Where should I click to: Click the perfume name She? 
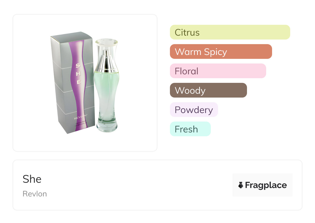click(32, 179)
